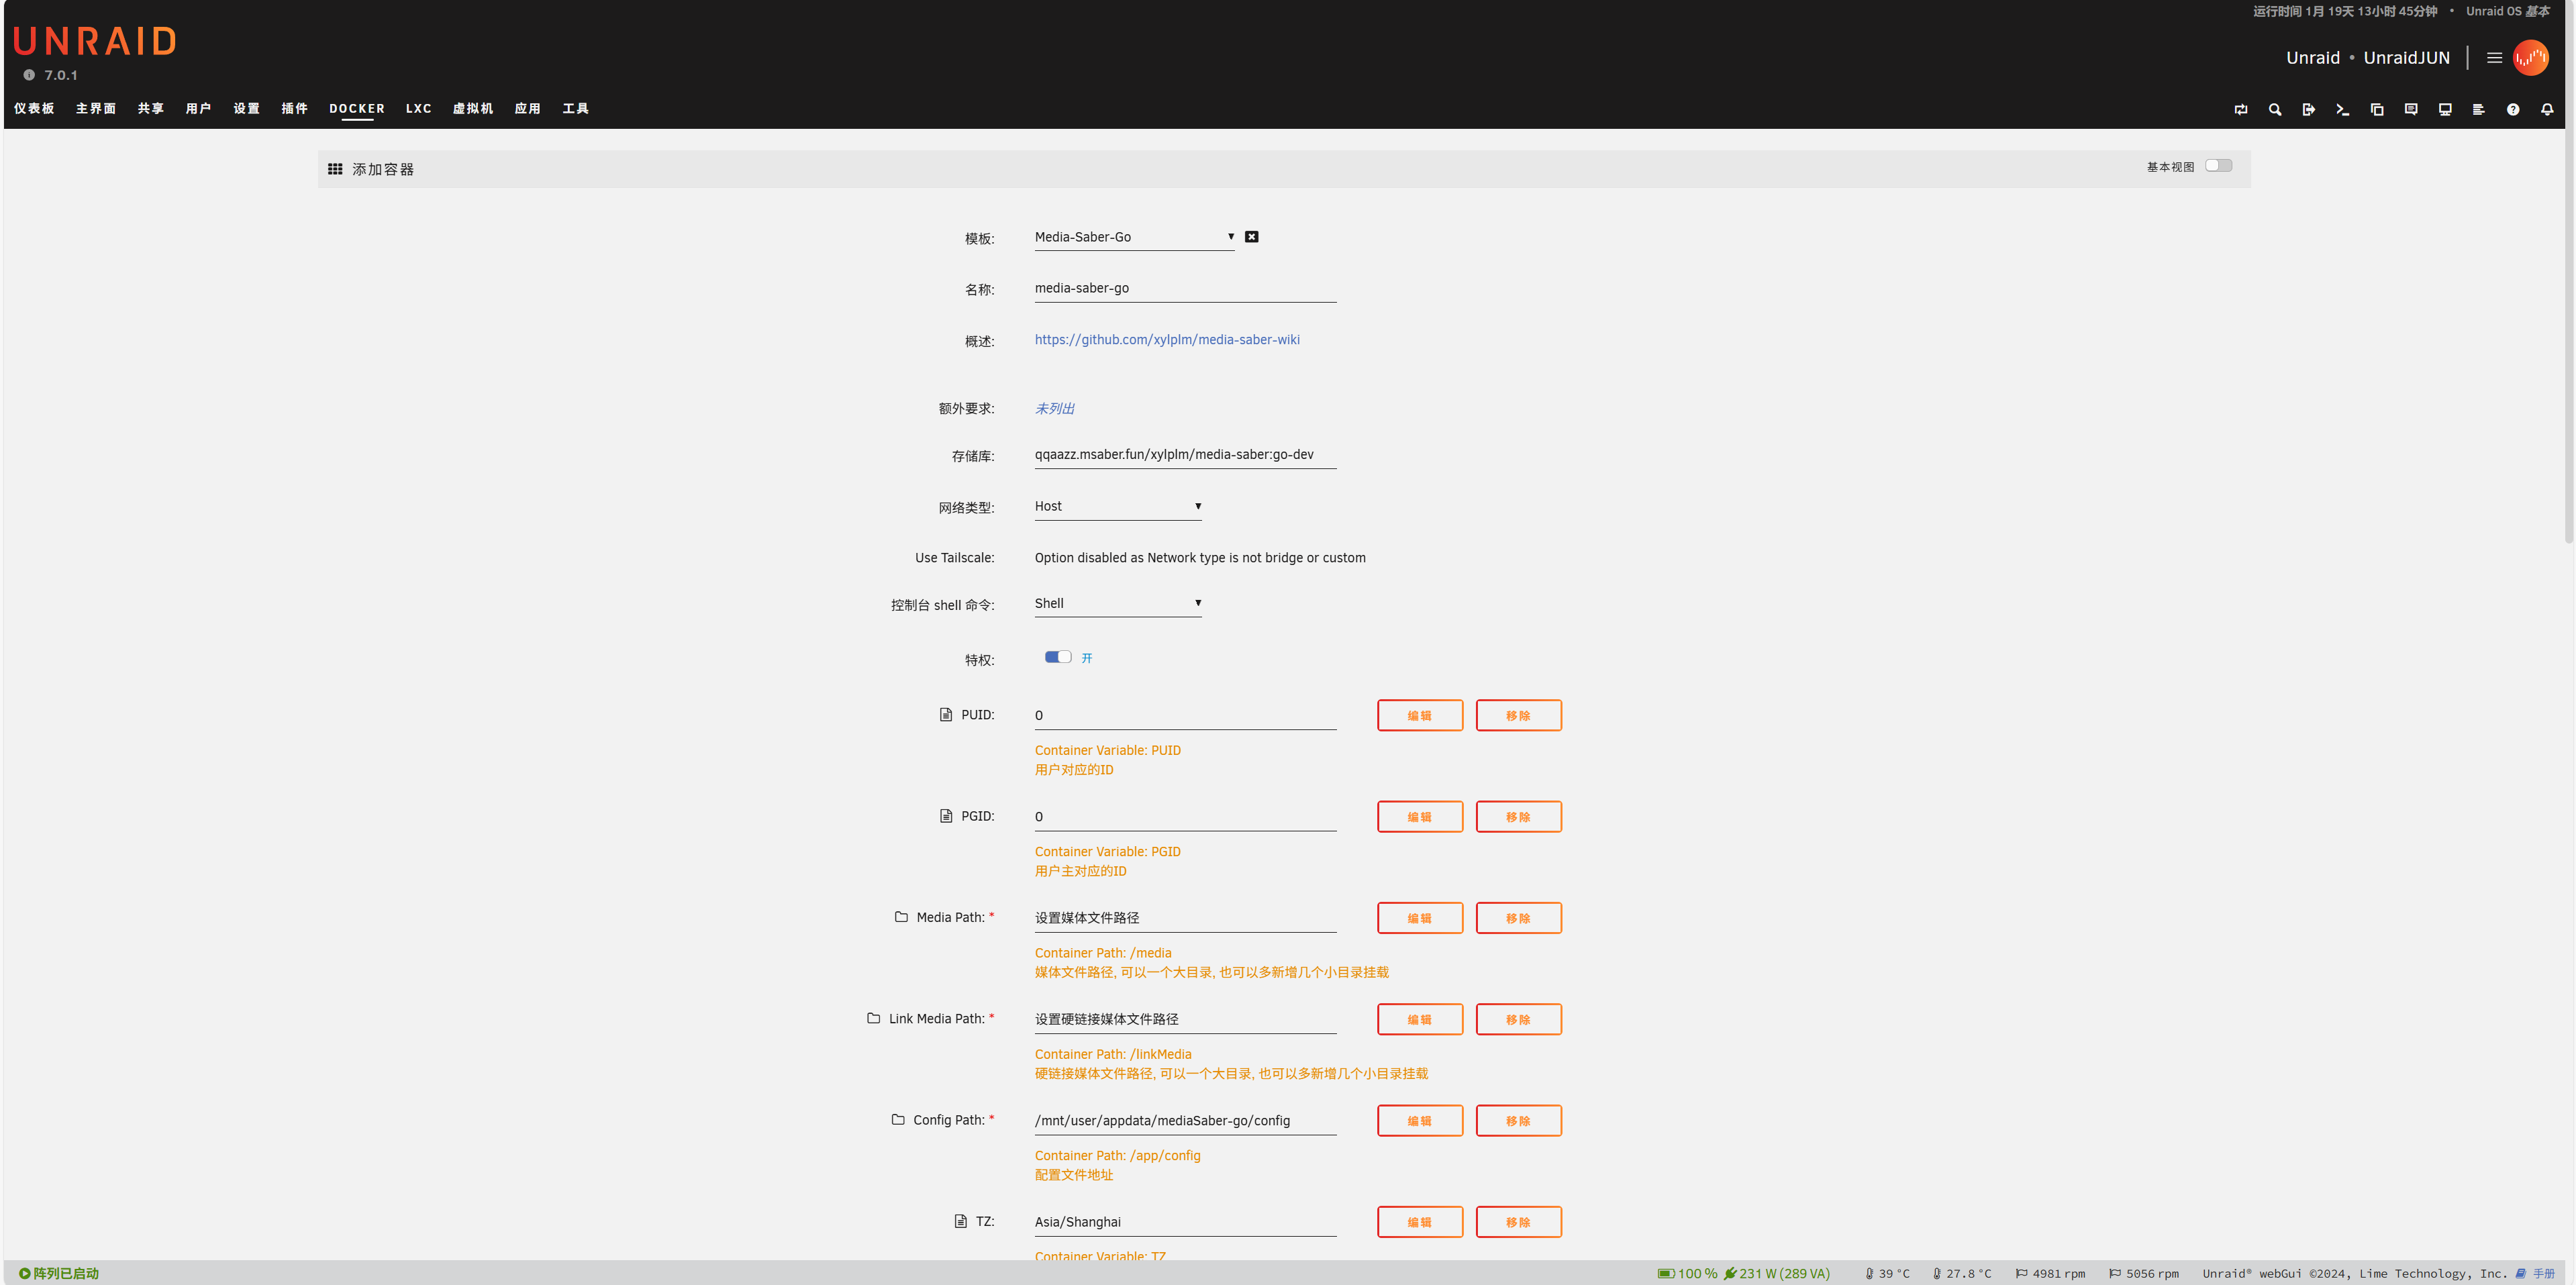Turn off the 特权 privileged switch

click(x=1057, y=657)
